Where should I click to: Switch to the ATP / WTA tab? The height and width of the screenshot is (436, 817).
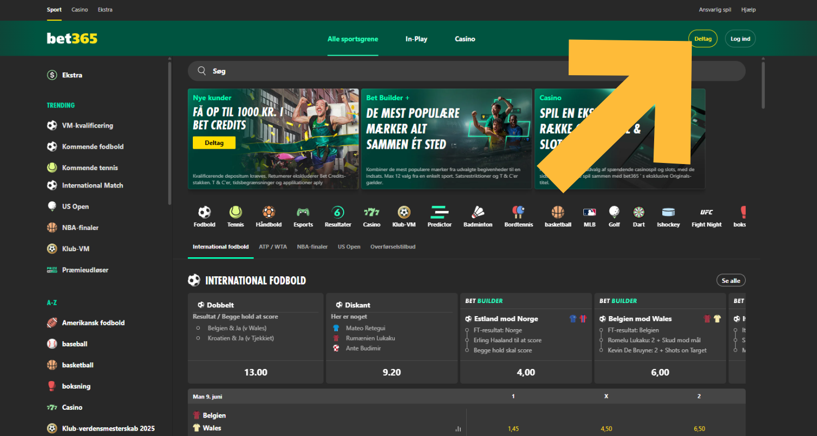[x=273, y=247]
